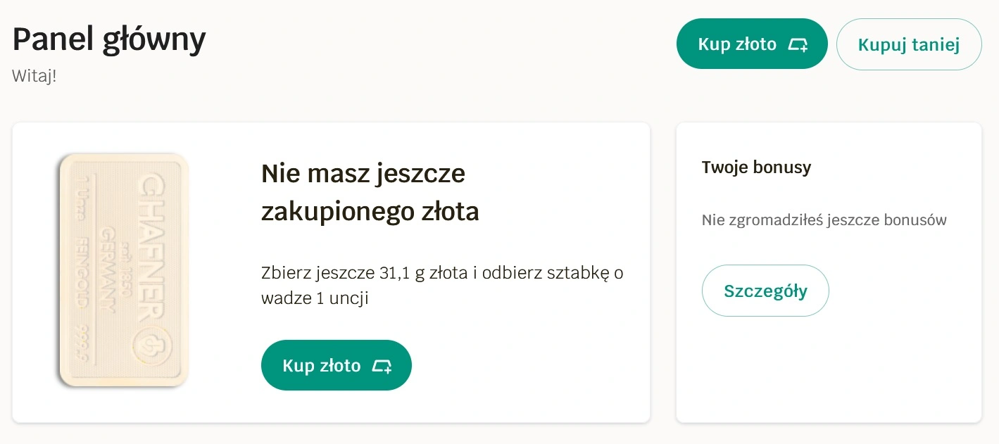This screenshot has width=999, height=444.
Task: Click the 'Nie masz jeszcze zakupionego złota' heading
Action: [370, 192]
